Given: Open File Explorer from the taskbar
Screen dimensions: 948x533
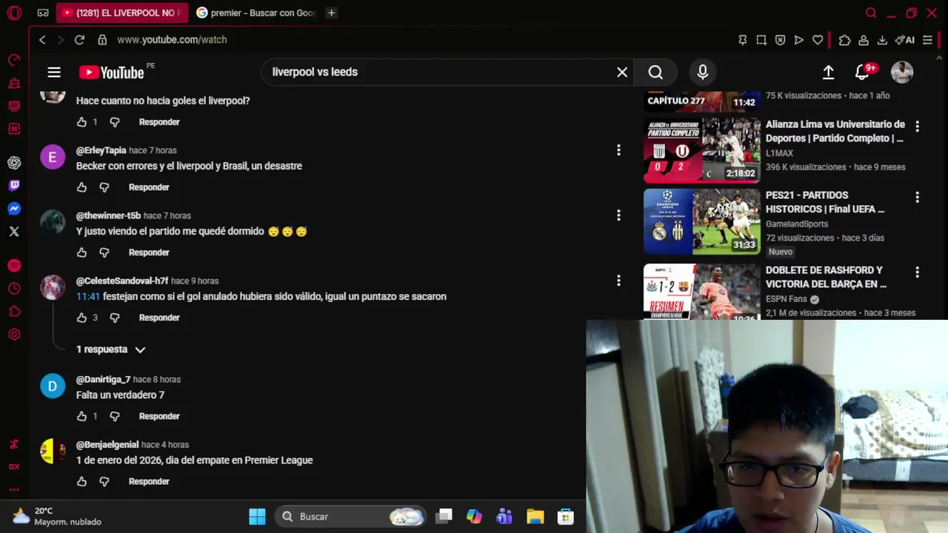Looking at the screenshot, I should (535, 517).
